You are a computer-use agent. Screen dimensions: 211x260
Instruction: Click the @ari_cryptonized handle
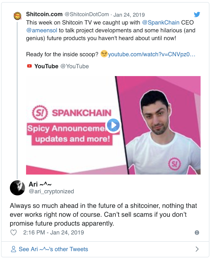pyautogui.click(x=51, y=191)
